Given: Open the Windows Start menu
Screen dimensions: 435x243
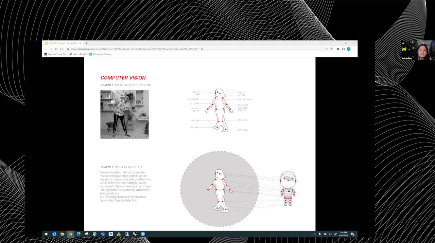Looking at the screenshot, I should [46, 234].
